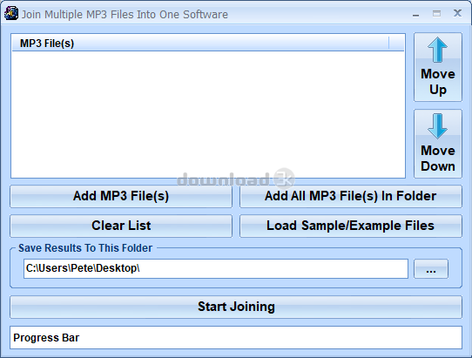This screenshot has width=472, height=358.
Task: Choose Add All MP3 File(s) In Folder
Action: tap(351, 196)
